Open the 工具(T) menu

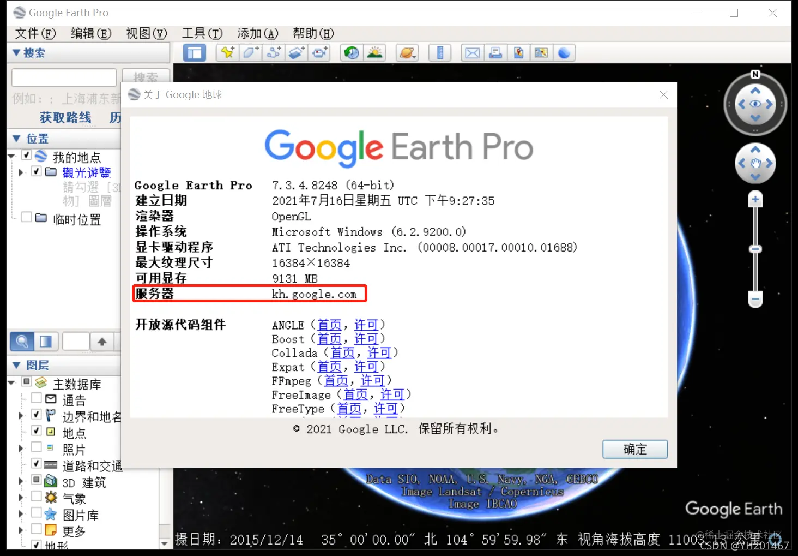coord(202,33)
